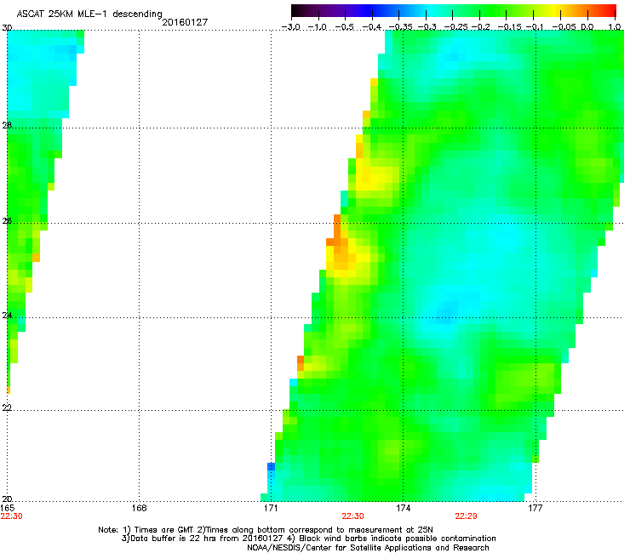Click the '-0.4' color scale label
The width and height of the screenshot is (630, 553).
tap(372, 27)
